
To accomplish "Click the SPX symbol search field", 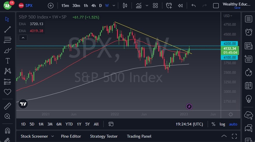I will [29, 5].
